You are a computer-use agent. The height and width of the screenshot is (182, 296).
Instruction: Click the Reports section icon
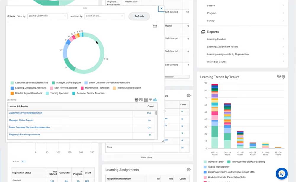pyautogui.click(x=203, y=32)
